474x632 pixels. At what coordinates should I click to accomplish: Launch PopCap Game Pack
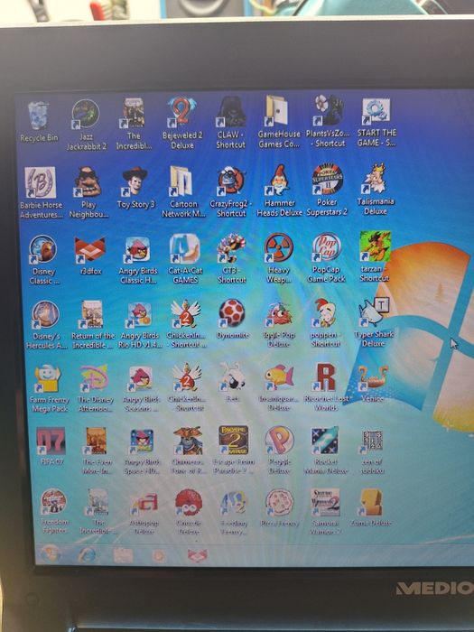[326, 247]
